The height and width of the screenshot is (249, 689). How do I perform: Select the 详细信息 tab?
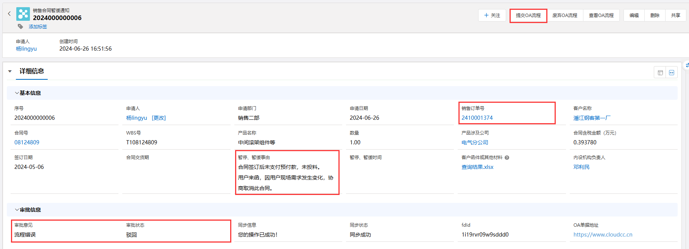click(x=32, y=71)
